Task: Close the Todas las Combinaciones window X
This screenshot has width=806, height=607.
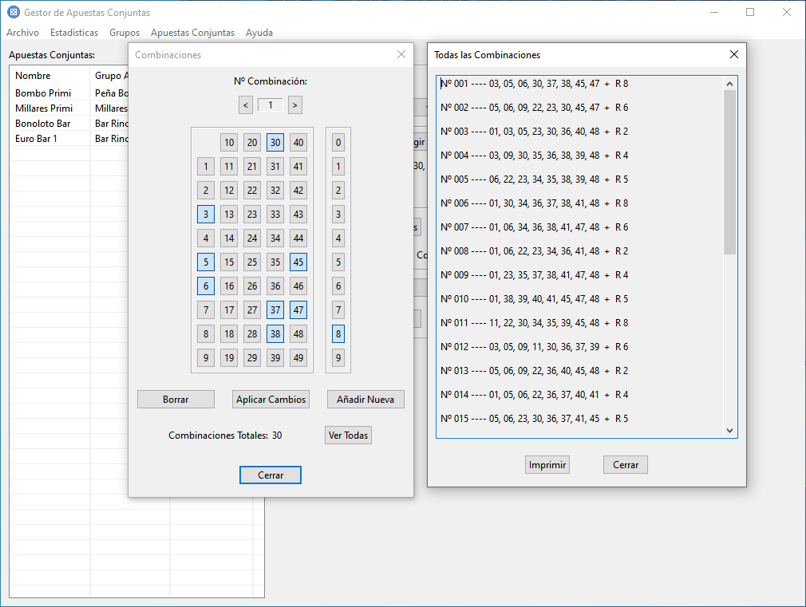Action: point(734,54)
